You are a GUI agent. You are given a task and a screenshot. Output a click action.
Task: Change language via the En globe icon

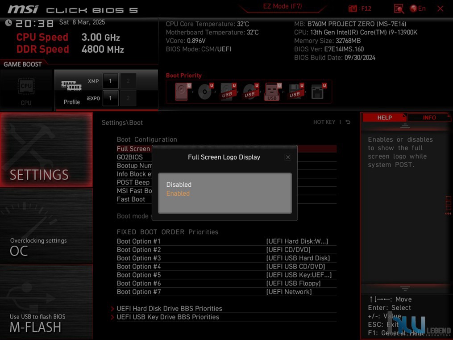pyautogui.click(x=417, y=8)
